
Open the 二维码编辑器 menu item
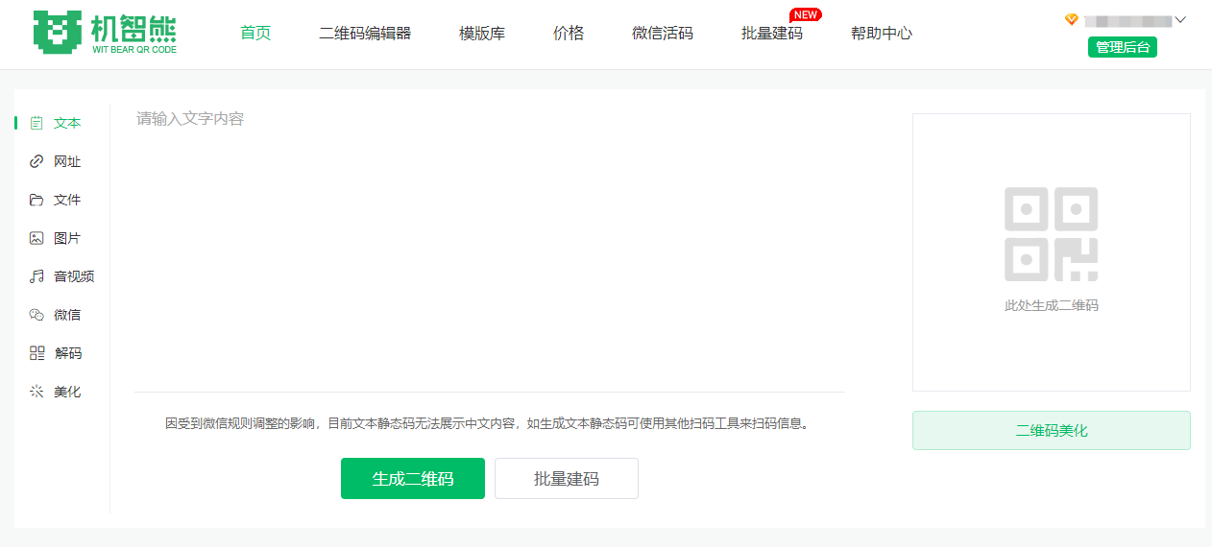(x=365, y=34)
